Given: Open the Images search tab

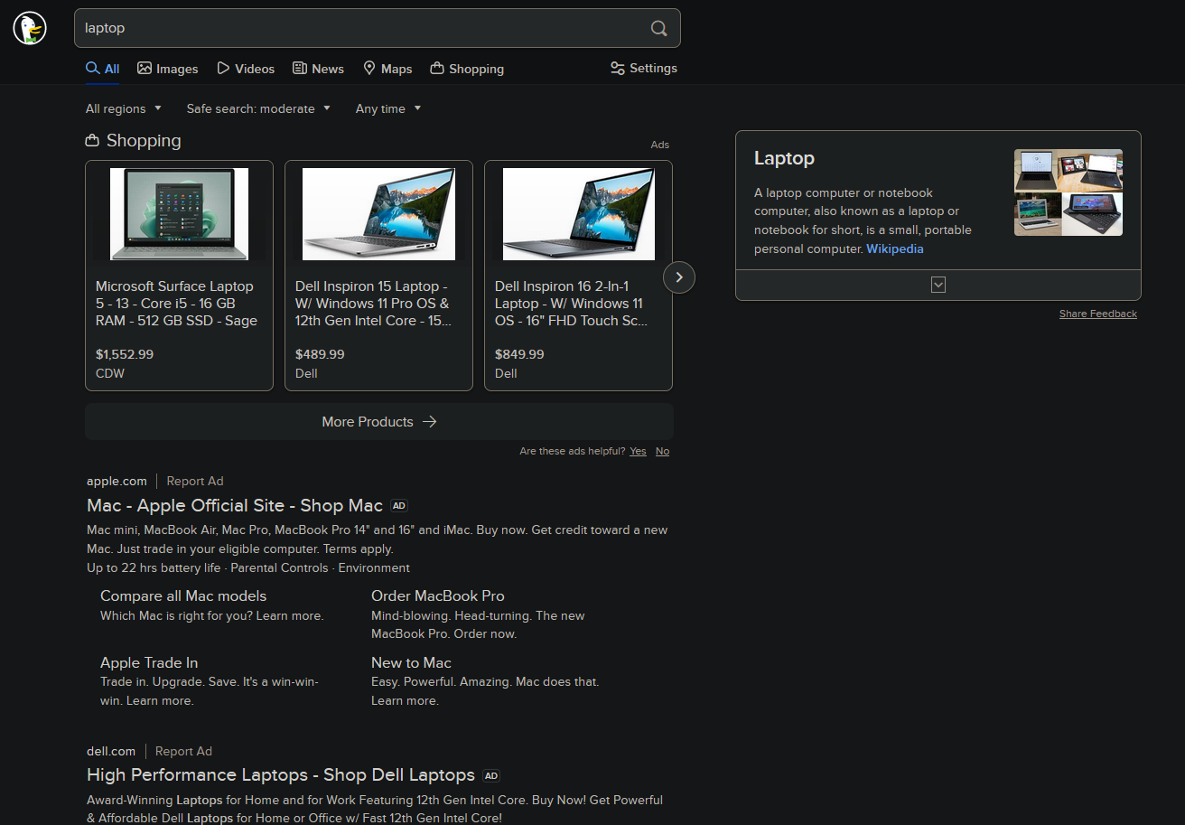Looking at the screenshot, I should tap(168, 69).
